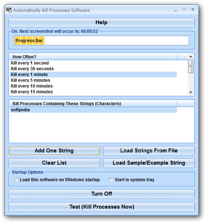206x223 pixels.
Task: Open the Help button
Action: 102,22
